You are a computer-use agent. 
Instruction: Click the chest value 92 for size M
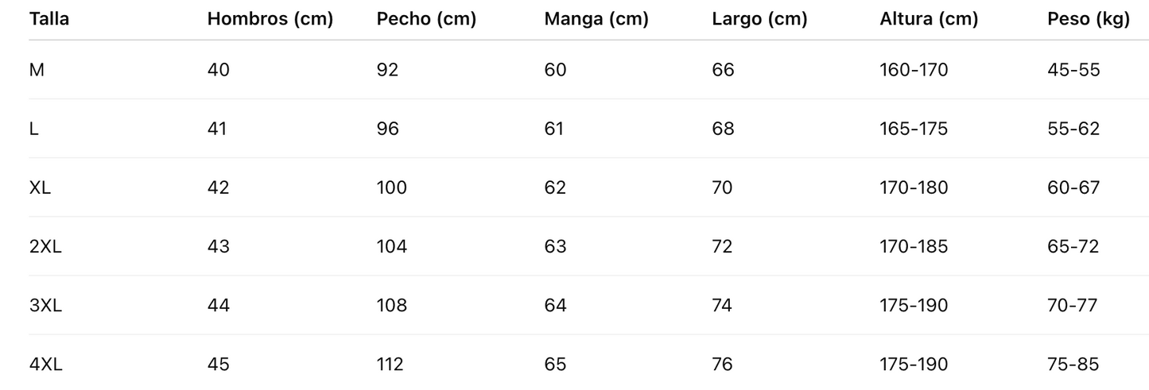pyautogui.click(x=387, y=70)
